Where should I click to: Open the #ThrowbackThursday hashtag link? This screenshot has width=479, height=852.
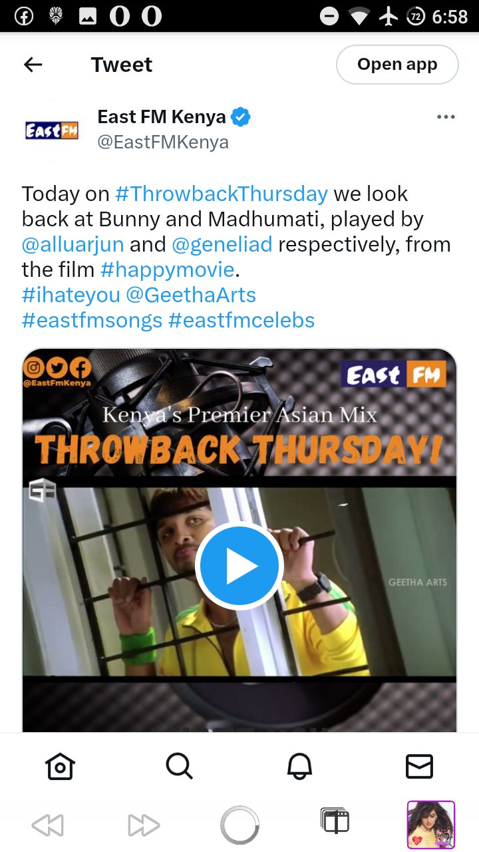coord(222,194)
